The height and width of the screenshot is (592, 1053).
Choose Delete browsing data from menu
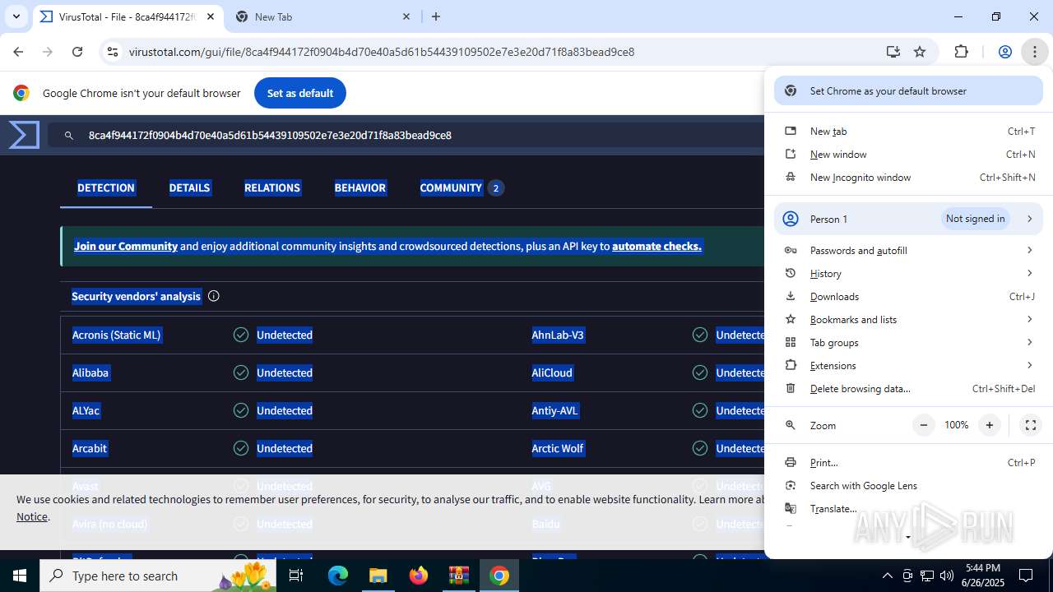coord(908,389)
